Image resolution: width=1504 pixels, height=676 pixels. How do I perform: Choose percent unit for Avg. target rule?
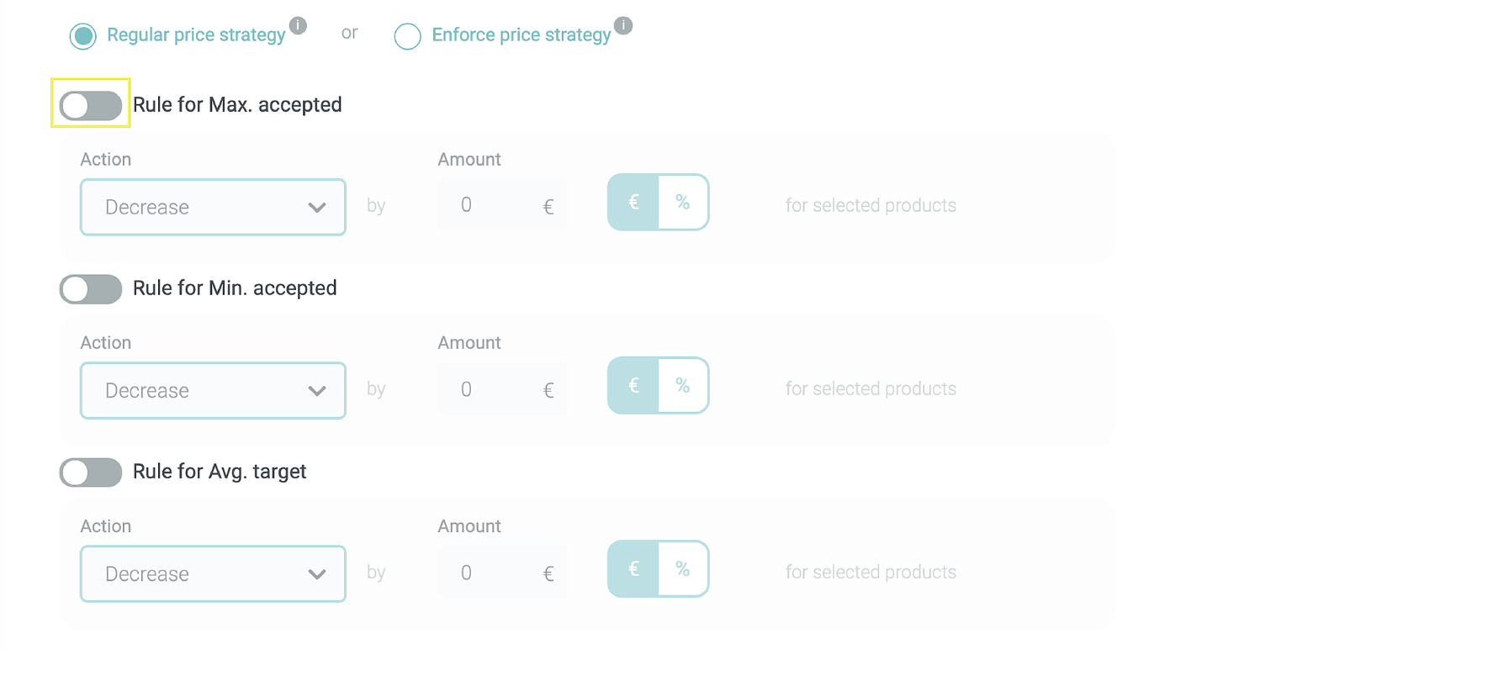(683, 569)
